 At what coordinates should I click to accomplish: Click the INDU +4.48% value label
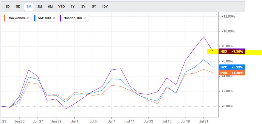click(x=232, y=73)
